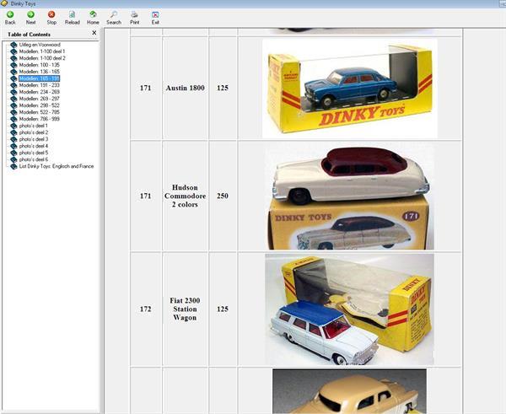506x414 pixels.
Task: Open photo's deel 4 in contents
Action: click(x=34, y=146)
